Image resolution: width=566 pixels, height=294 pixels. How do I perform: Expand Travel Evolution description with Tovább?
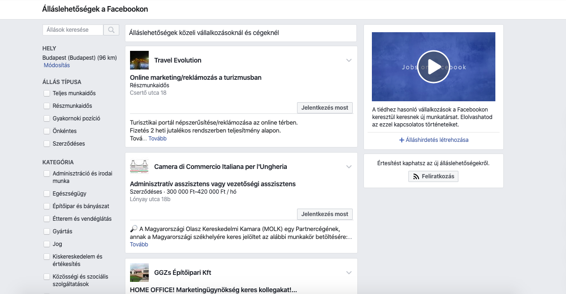click(x=158, y=139)
